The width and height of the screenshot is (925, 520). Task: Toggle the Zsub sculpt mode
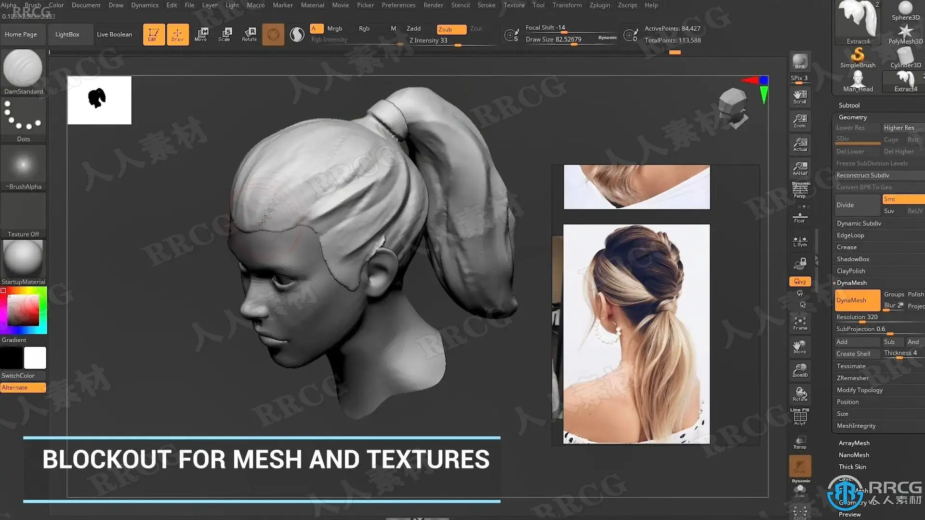click(x=451, y=29)
